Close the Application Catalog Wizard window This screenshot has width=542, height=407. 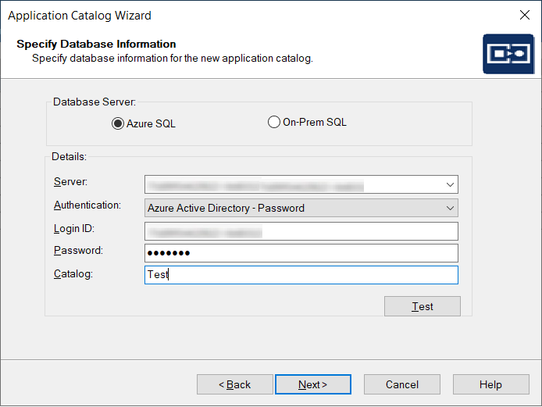coord(524,15)
